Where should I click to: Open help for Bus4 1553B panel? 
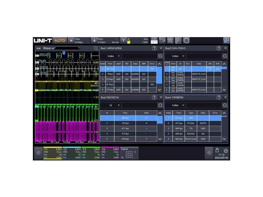[219, 98]
